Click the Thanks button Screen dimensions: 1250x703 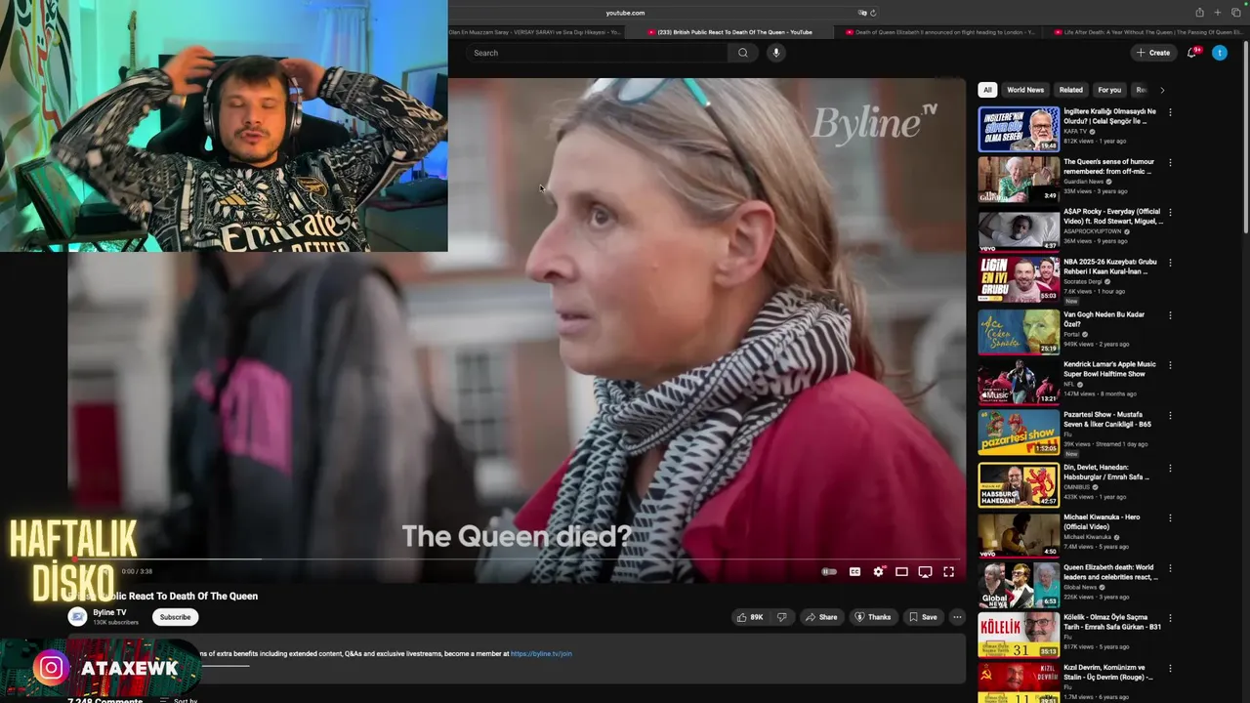[872, 617]
